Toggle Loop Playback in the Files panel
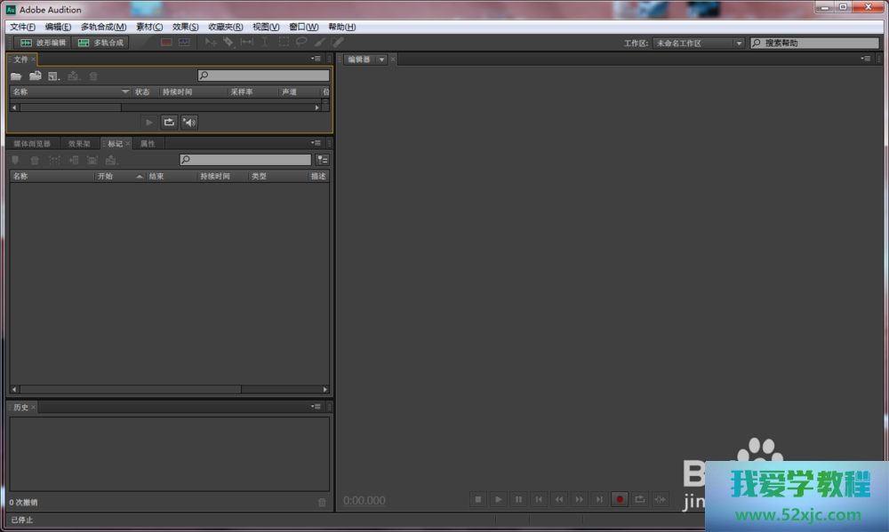This screenshot has height=532, width=889. [169, 122]
